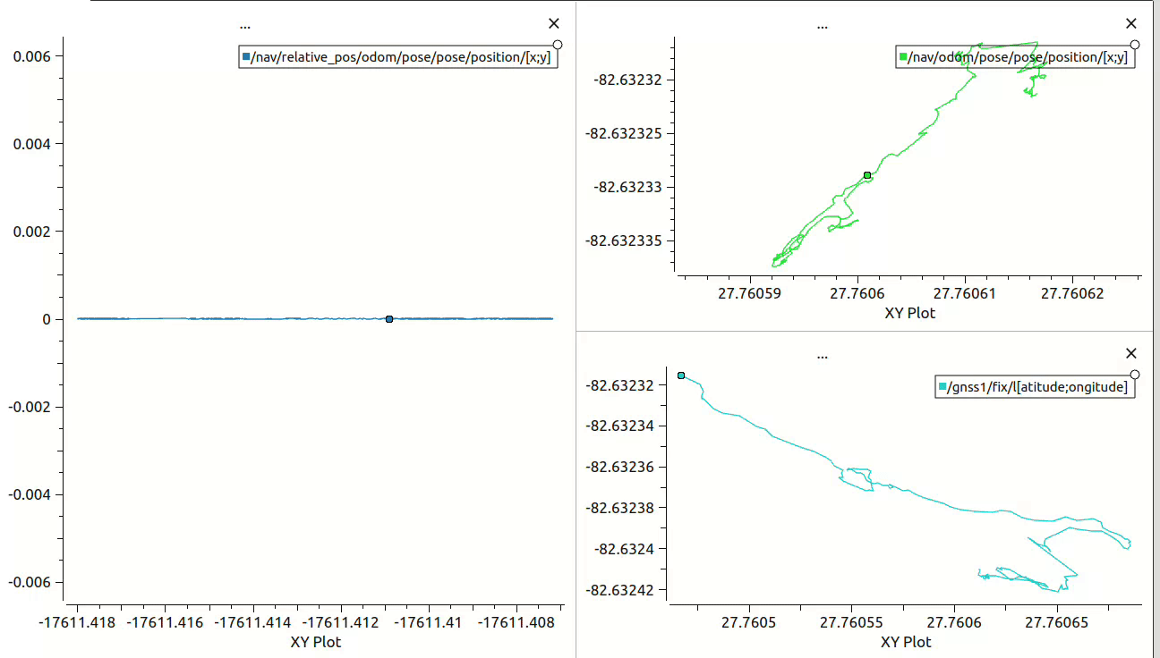
Task: Click the XY Plot axis label on the left plot
Action: pos(314,641)
